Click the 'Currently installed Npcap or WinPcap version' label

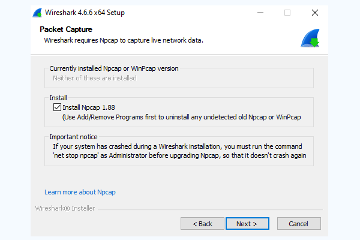point(114,68)
